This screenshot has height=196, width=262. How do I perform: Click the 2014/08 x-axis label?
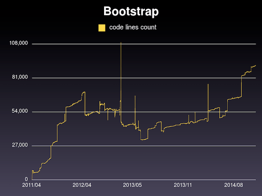coord(234,185)
